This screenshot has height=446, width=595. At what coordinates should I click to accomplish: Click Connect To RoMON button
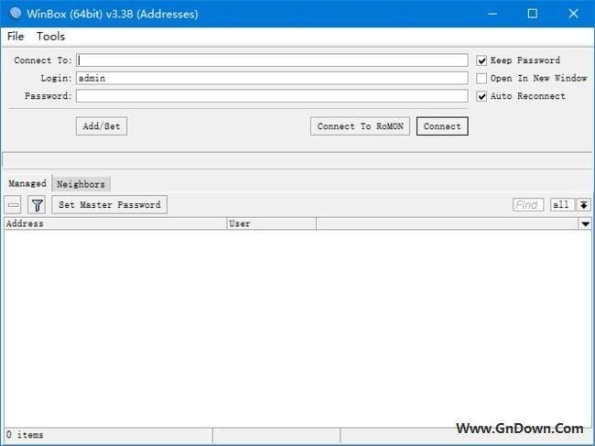pyautogui.click(x=360, y=126)
